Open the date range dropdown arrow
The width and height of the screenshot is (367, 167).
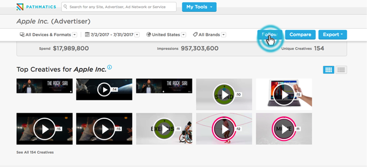tap(137, 35)
